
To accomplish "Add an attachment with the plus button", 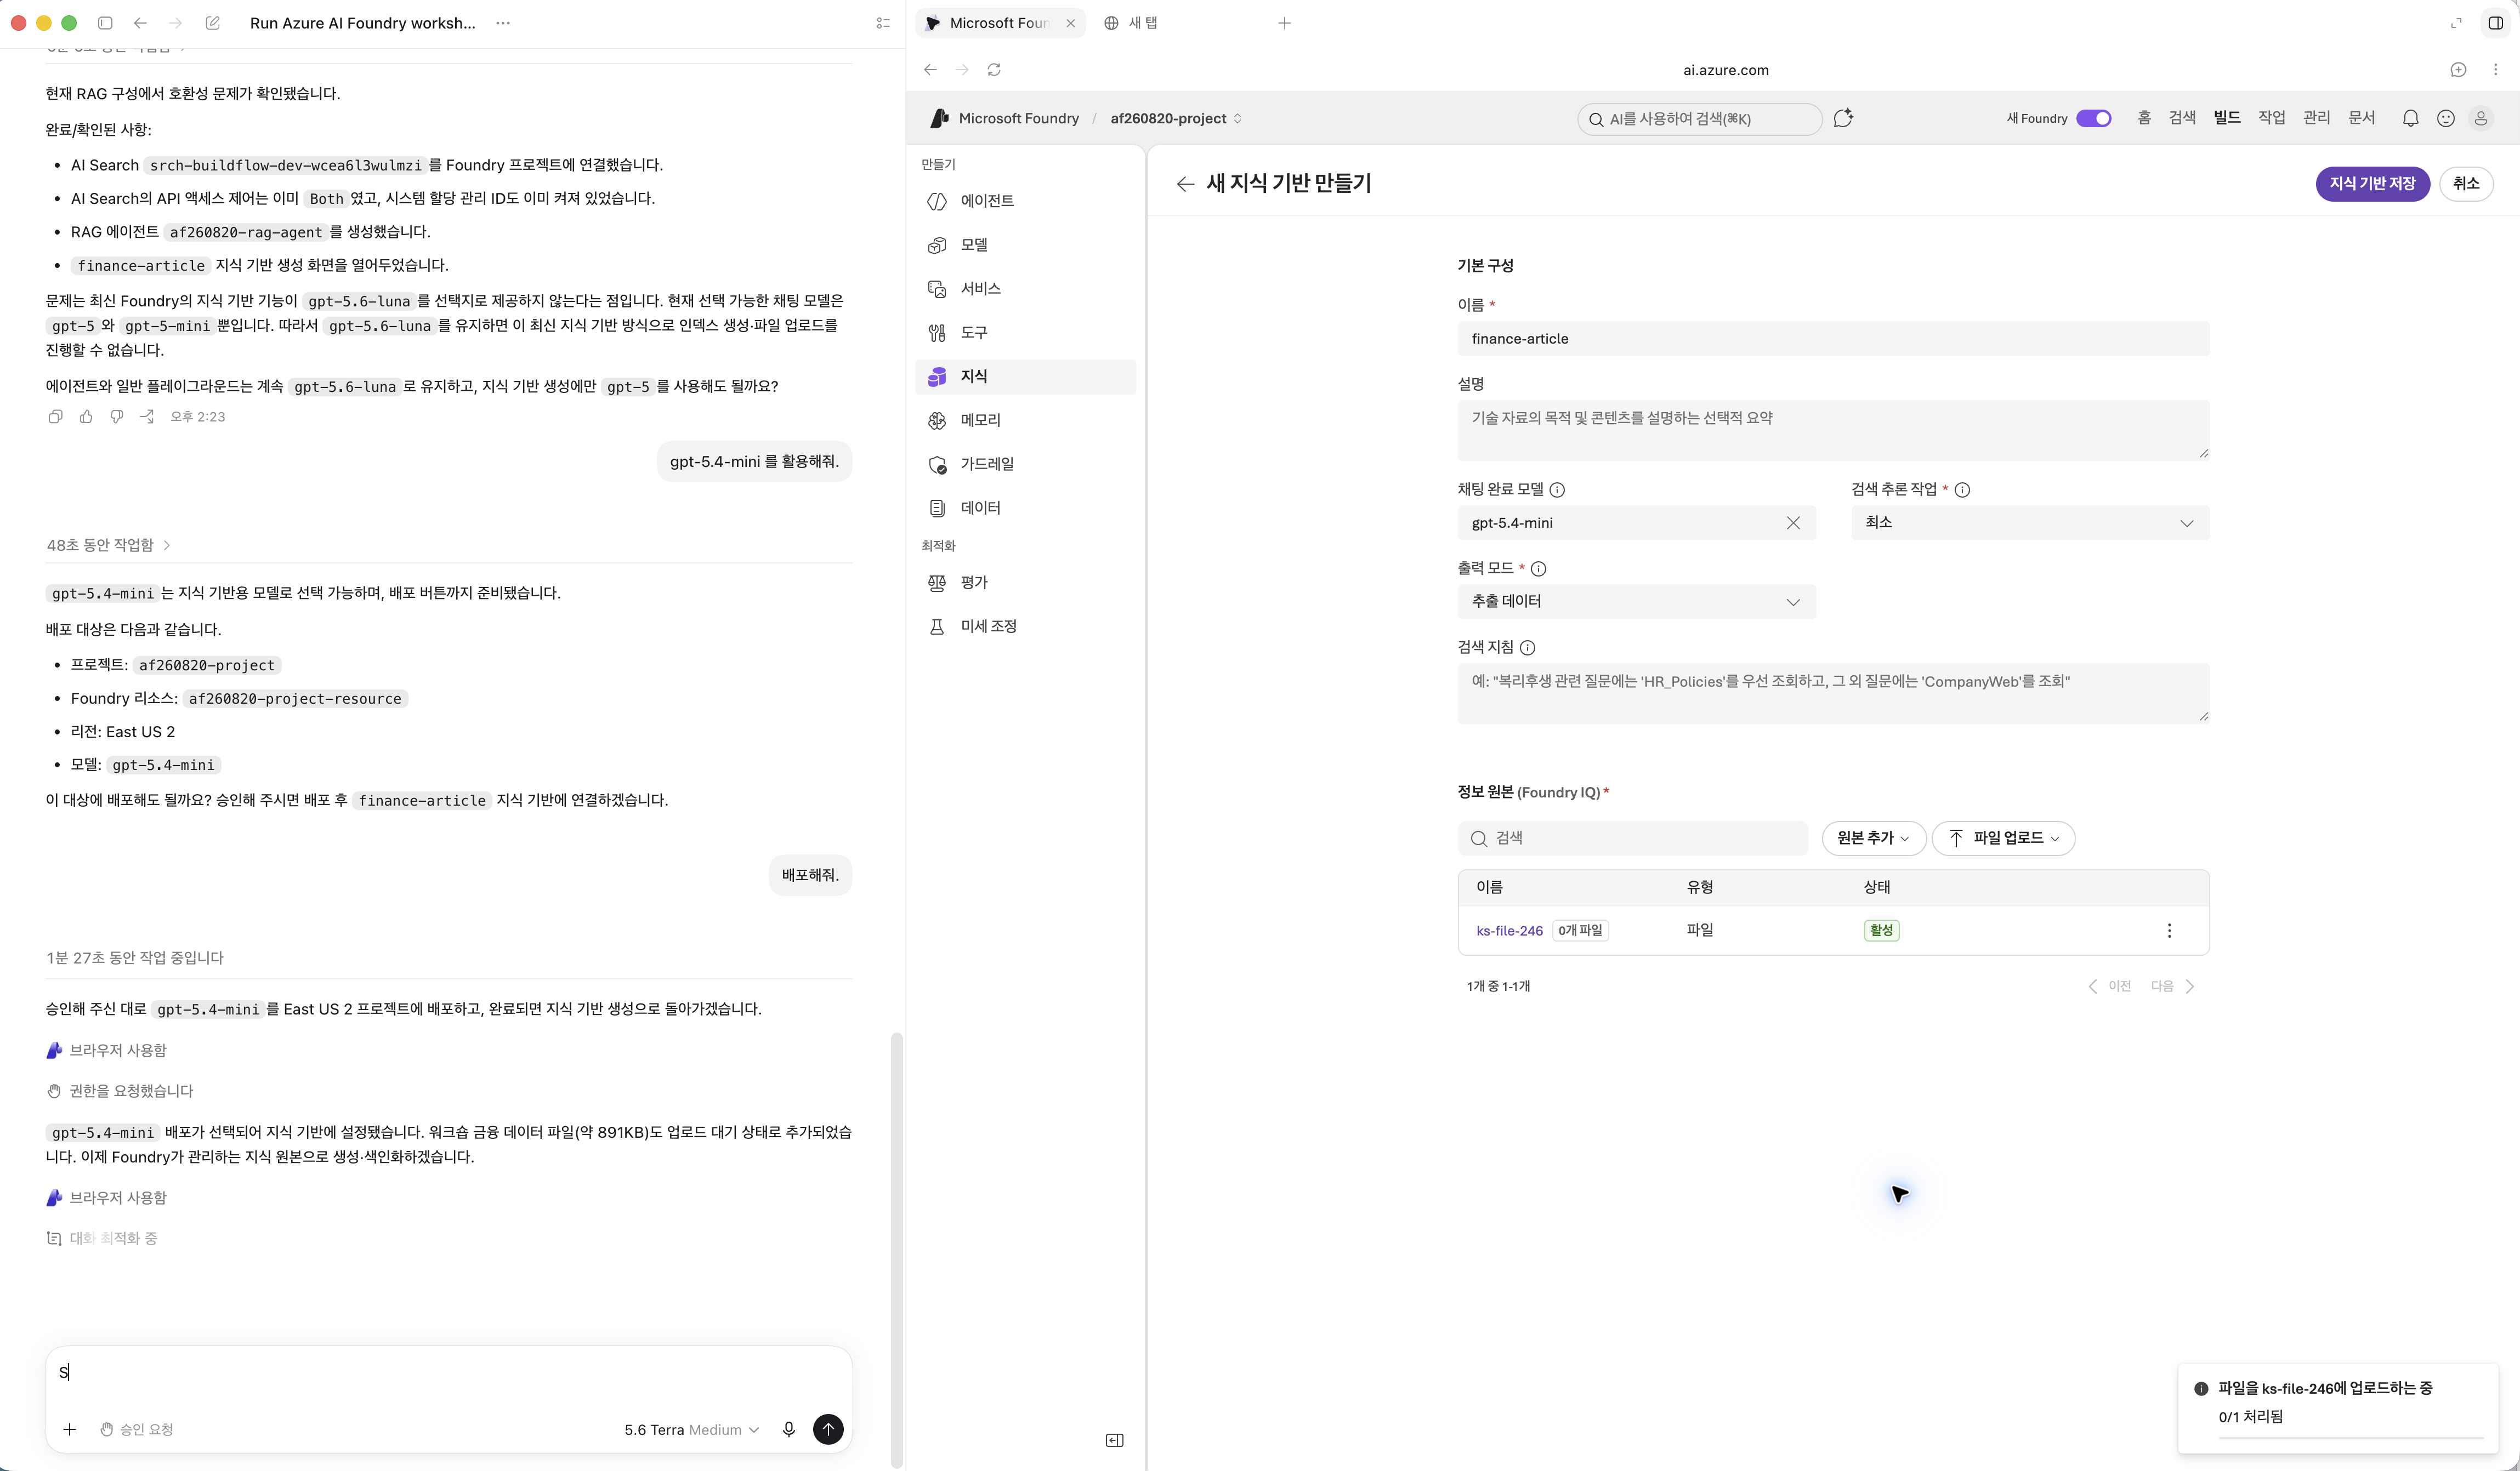I will [69, 1429].
